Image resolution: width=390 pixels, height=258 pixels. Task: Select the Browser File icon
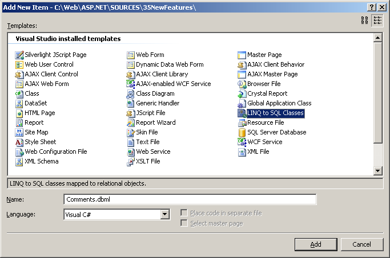[242, 84]
